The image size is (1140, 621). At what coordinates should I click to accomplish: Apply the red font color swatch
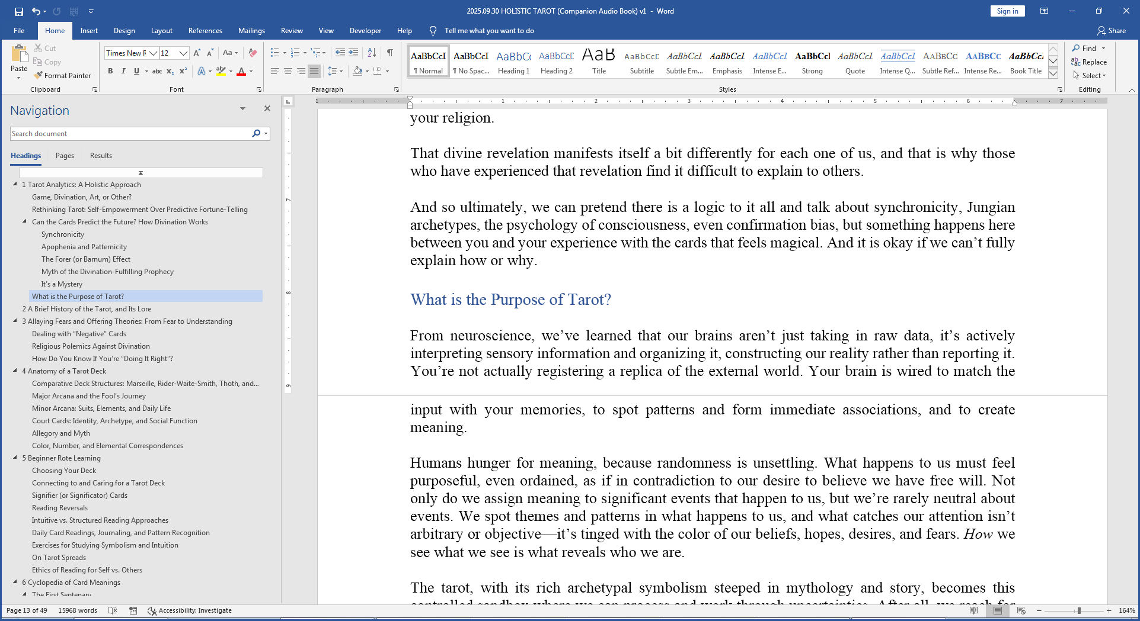tap(241, 71)
